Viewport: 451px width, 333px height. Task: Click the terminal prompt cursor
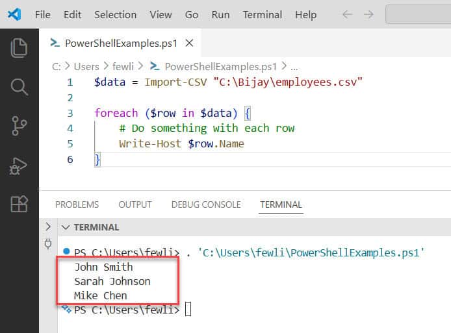(188, 310)
